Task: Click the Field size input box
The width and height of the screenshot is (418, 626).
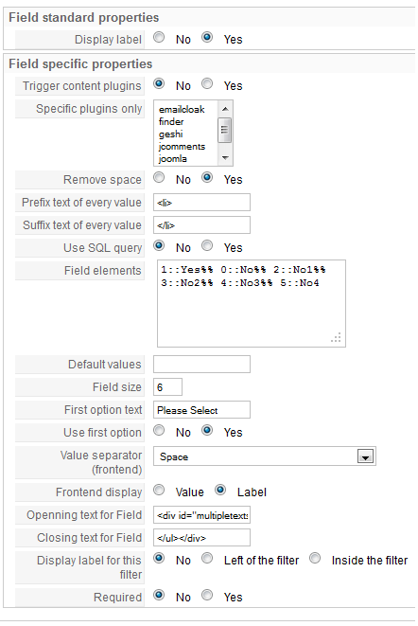Action: [x=168, y=387]
